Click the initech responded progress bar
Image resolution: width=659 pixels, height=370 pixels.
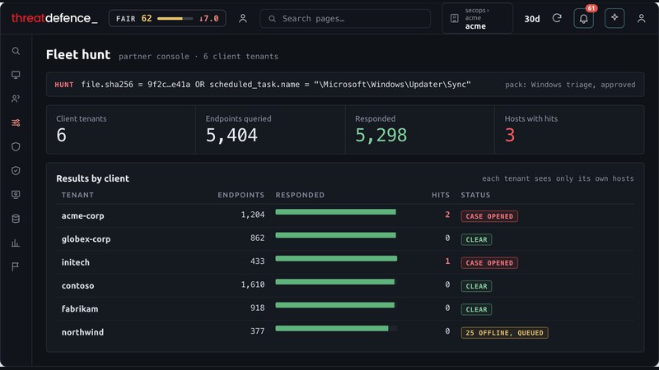(336, 258)
